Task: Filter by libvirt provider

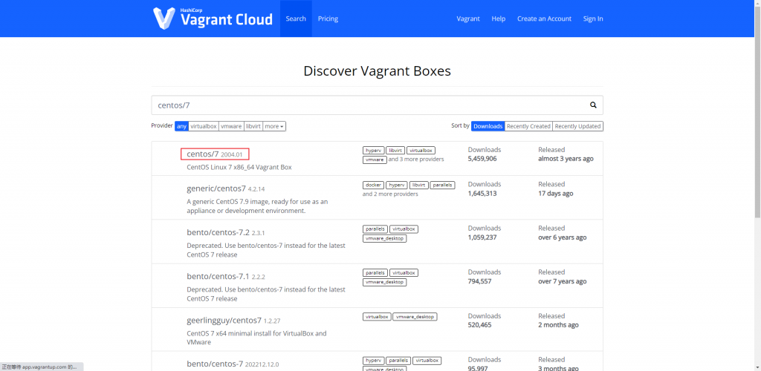Action: coord(253,126)
